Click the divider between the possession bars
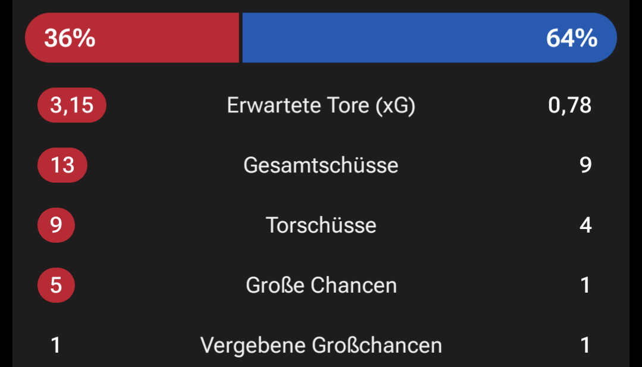 [x=240, y=38]
